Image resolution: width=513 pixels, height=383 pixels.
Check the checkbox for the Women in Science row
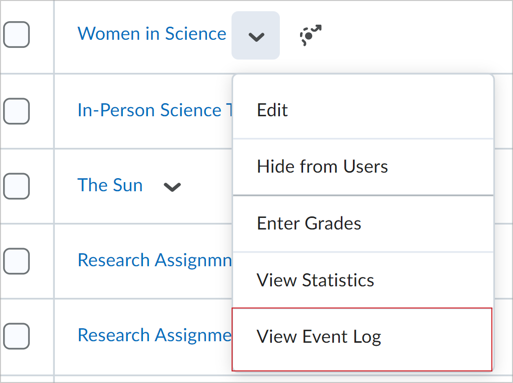click(x=16, y=35)
